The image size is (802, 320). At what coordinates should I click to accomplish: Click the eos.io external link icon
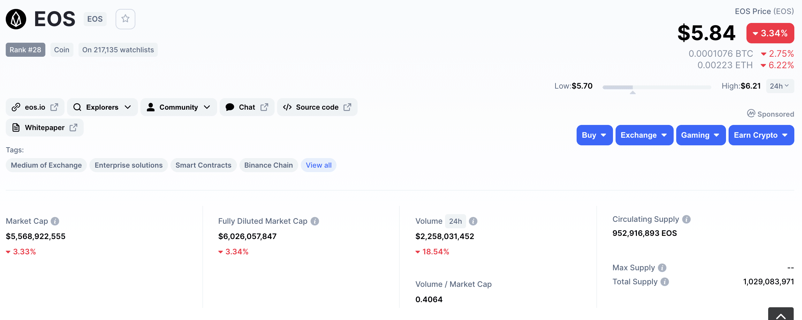(x=54, y=107)
